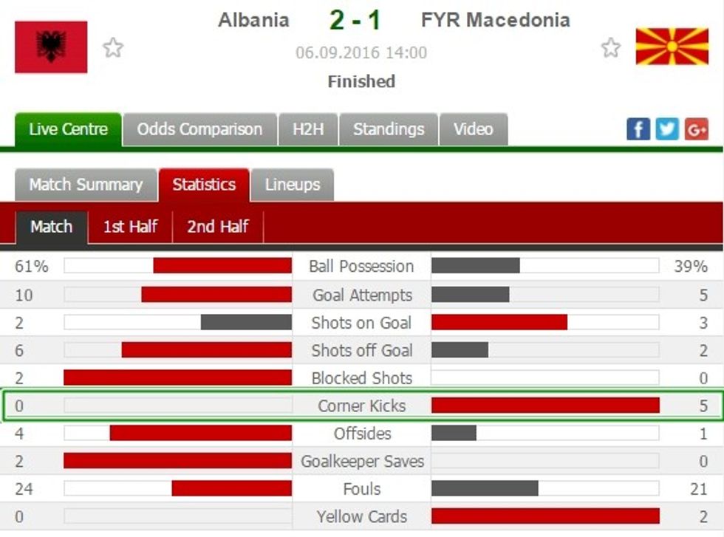The width and height of the screenshot is (724, 537).
Task: Open the Video tab
Action: (474, 129)
